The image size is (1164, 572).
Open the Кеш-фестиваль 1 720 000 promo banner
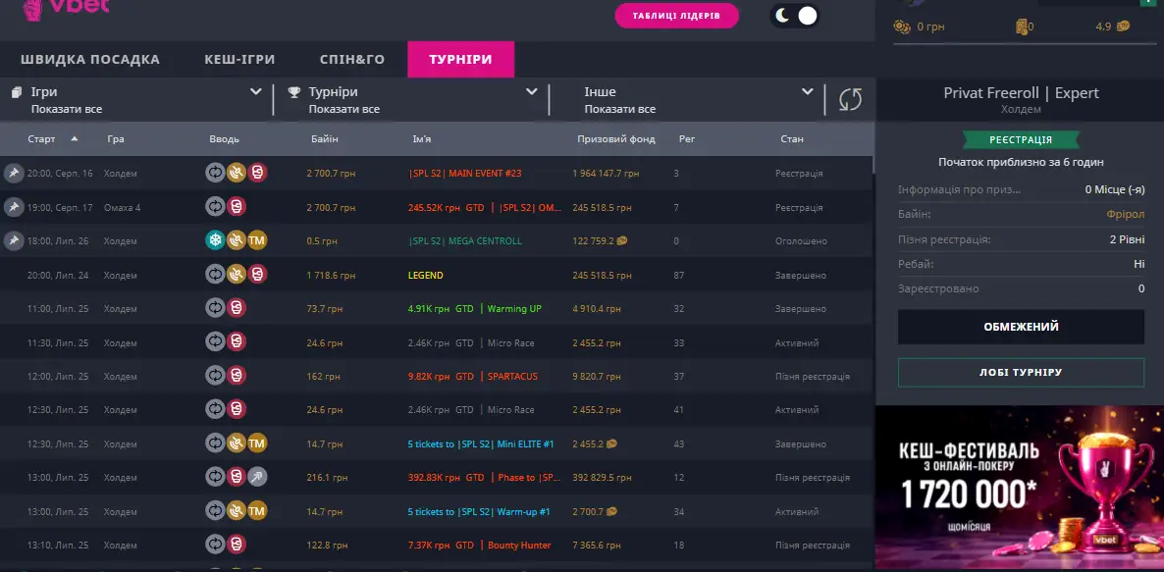pos(1020,489)
